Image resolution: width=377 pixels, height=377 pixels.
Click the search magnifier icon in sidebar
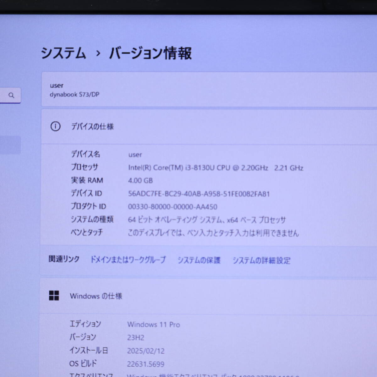tap(11, 95)
